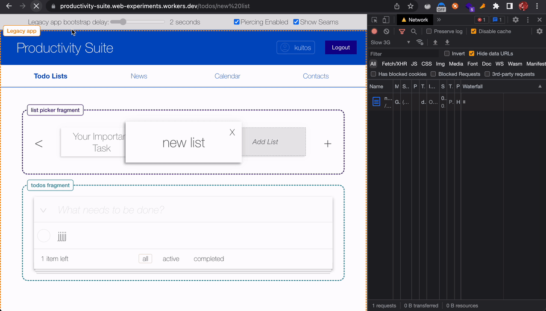Check the Invert filter checkbox
The width and height of the screenshot is (546, 311).
(x=447, y=53)
